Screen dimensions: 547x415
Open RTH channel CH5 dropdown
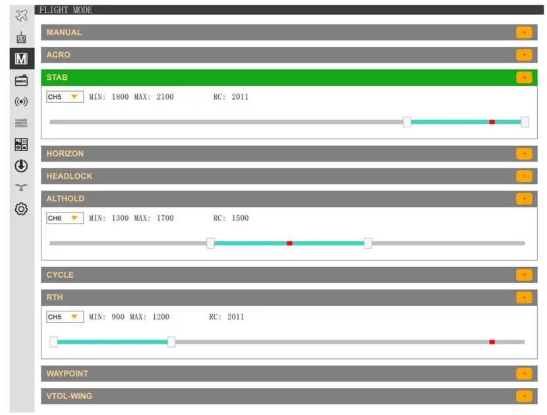[65, 317]
